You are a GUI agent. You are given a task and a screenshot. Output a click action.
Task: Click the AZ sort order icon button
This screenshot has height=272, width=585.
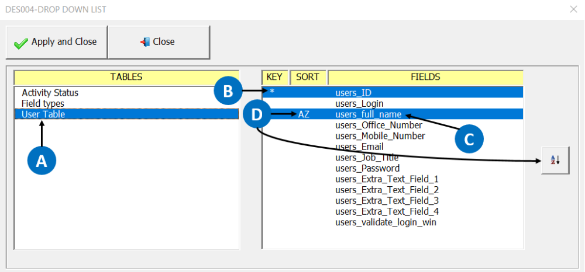(x=556, y=161)
